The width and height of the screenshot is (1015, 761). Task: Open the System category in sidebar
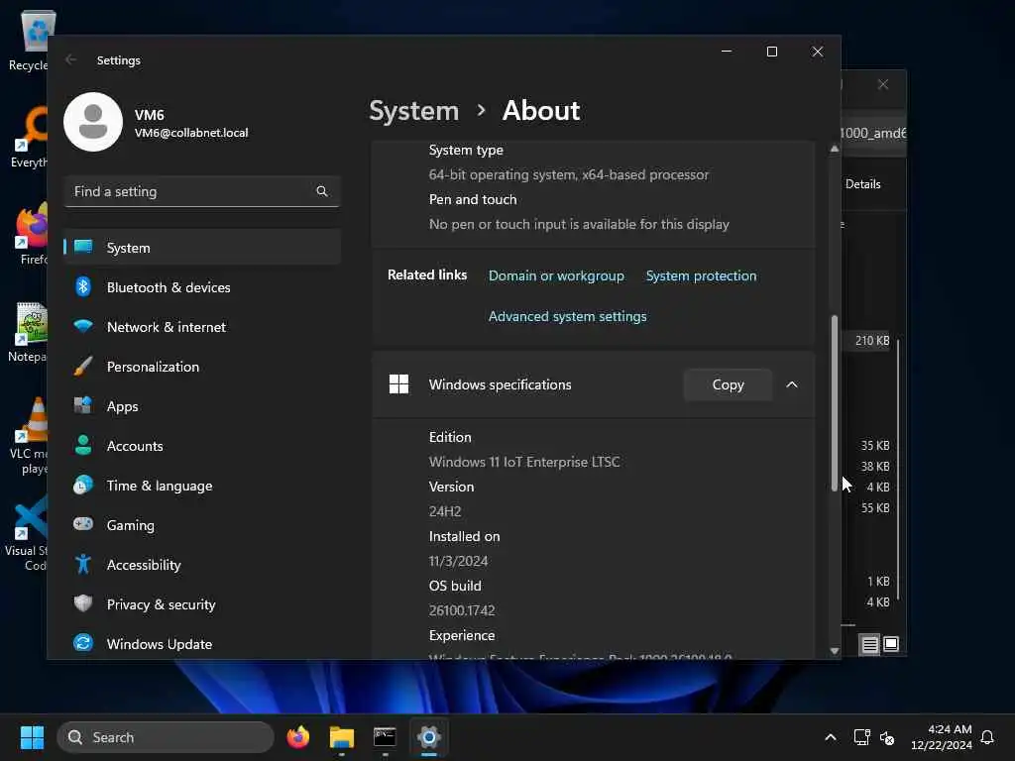coord(202,247)
